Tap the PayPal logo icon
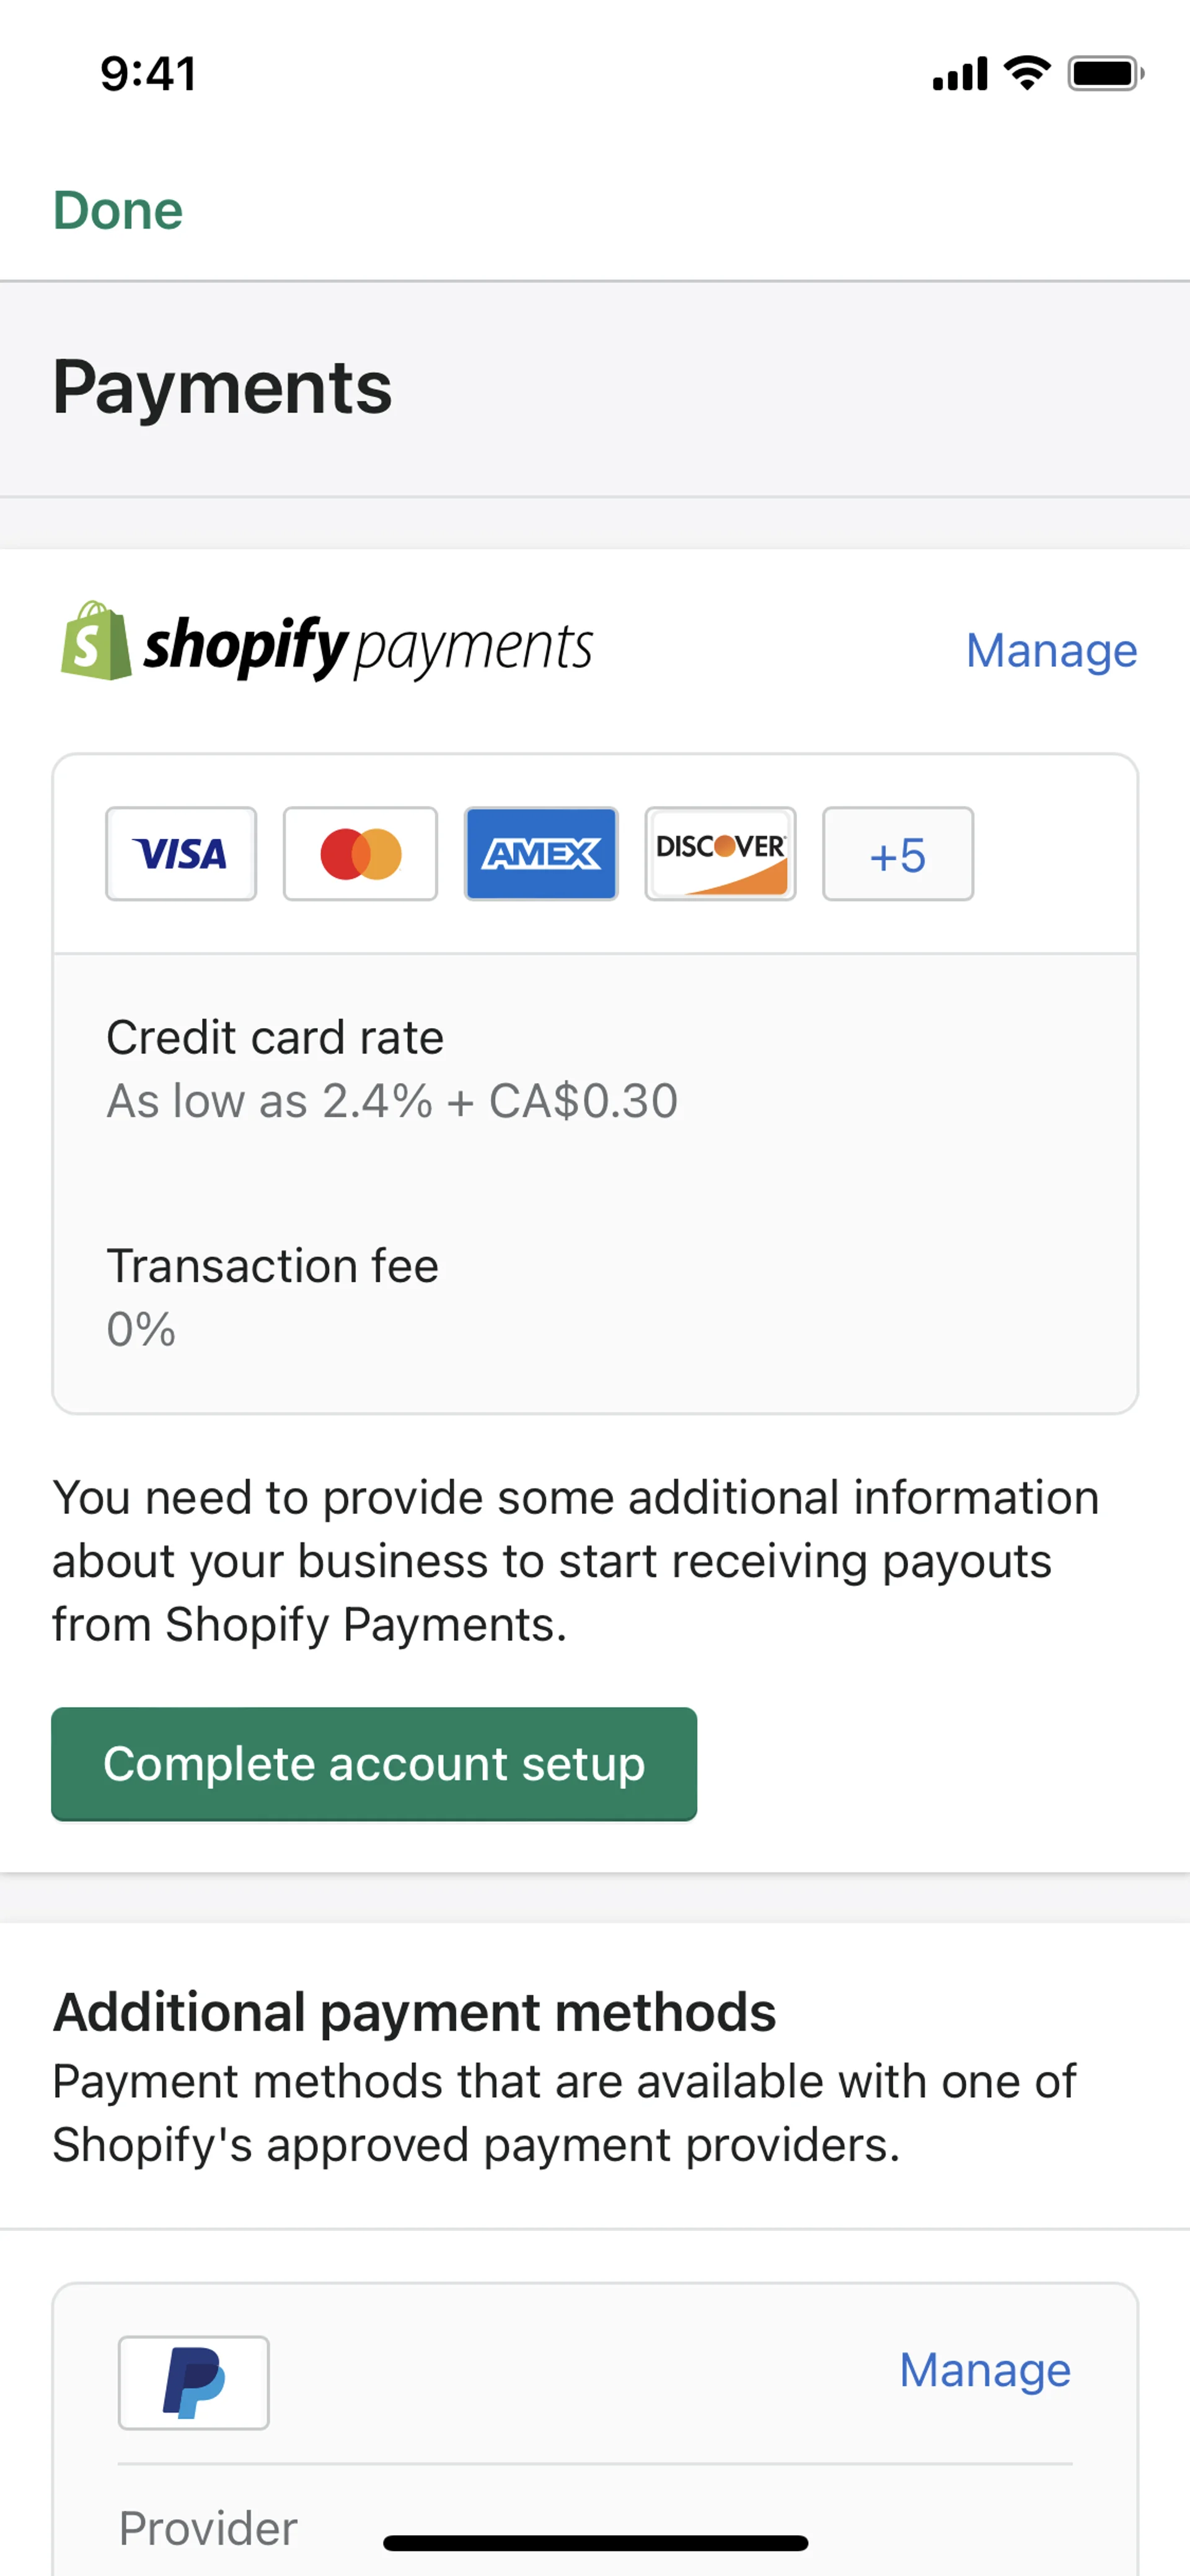The image size is (1190, 2576). click(x=194, y=2382)
